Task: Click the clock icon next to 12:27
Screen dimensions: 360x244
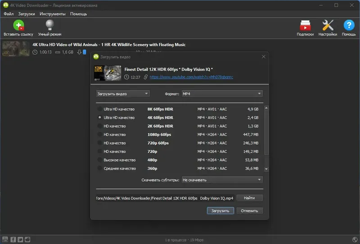Action: pyautogui.click(x=126, y=77)
